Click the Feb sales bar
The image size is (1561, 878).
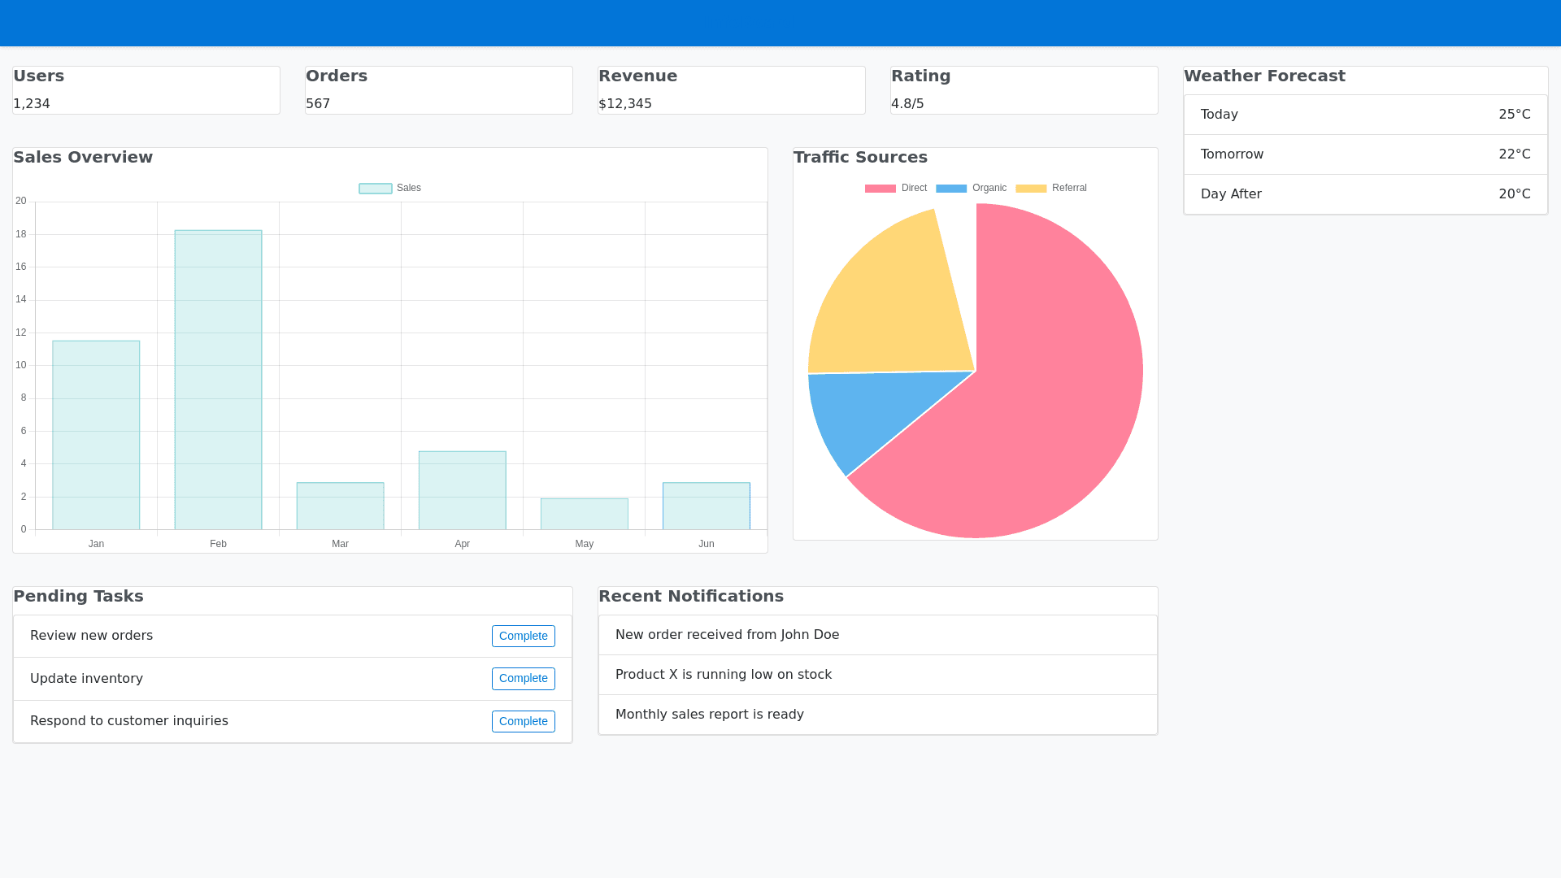coord(218,380)
